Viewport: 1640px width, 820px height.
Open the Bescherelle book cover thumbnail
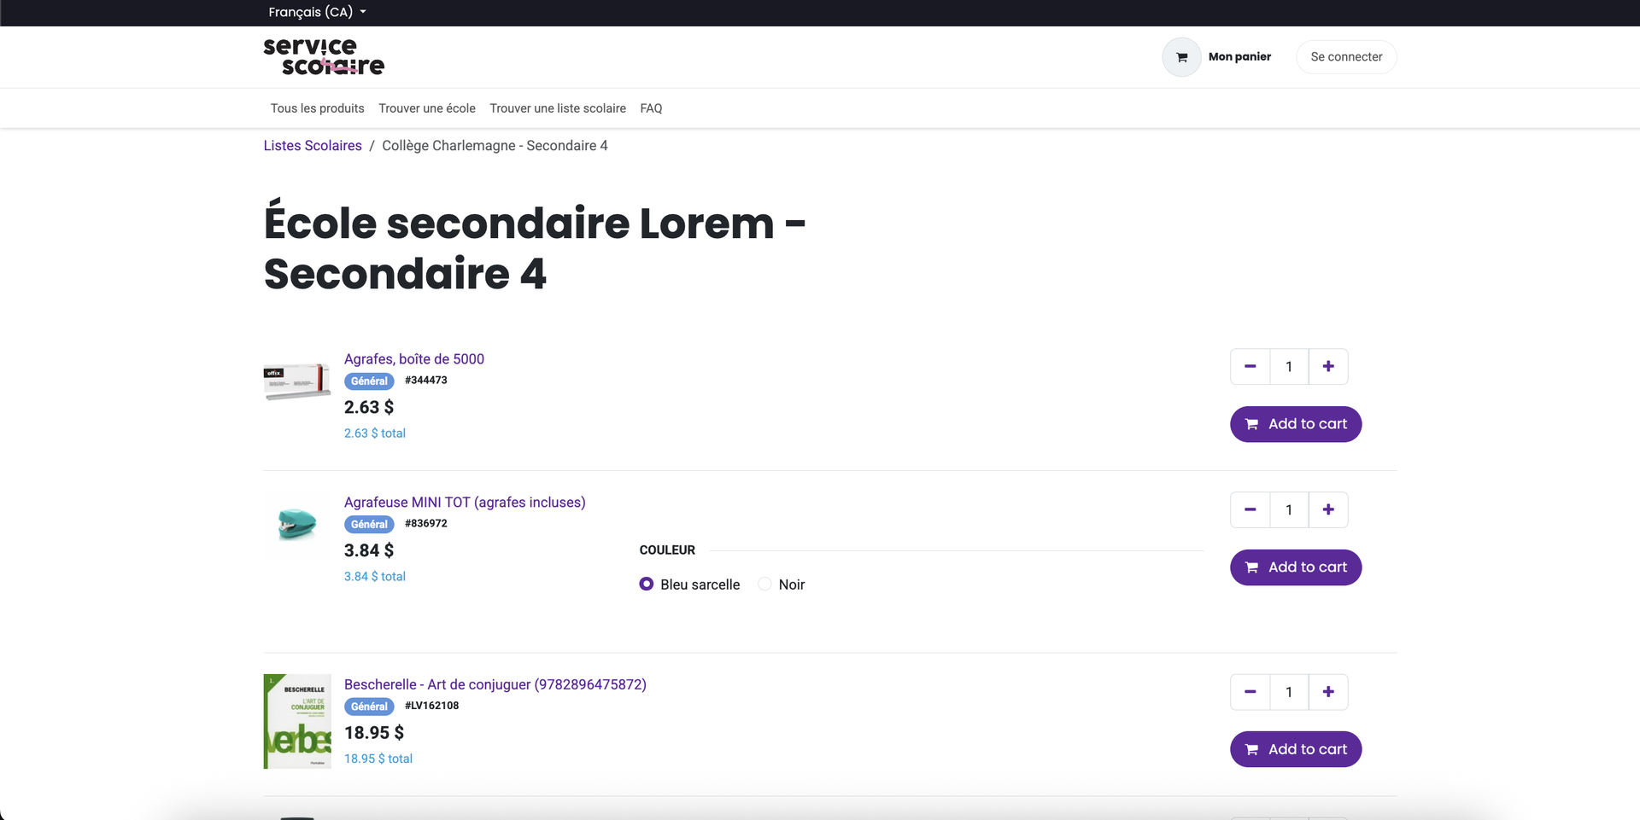(297, 721)
